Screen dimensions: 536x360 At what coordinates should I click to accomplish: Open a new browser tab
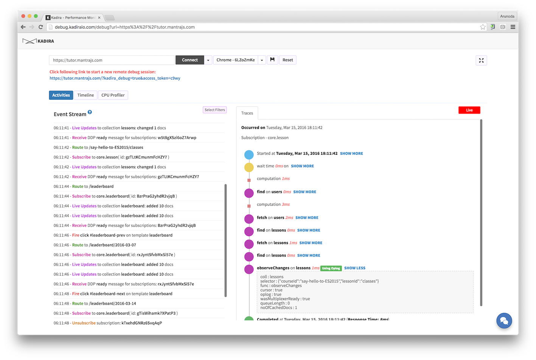click(x=109, y=17)
